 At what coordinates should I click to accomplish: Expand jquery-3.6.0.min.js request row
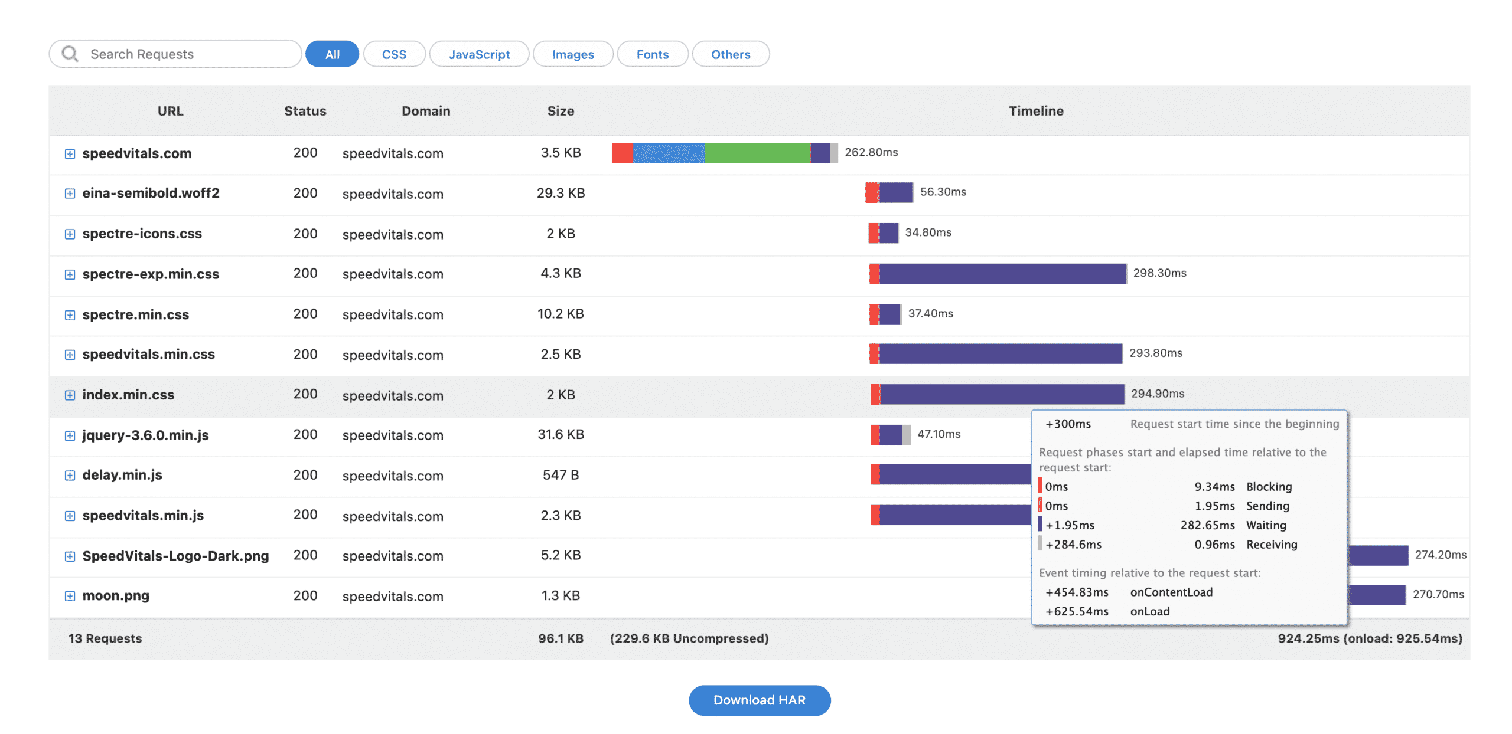point(70,436)
